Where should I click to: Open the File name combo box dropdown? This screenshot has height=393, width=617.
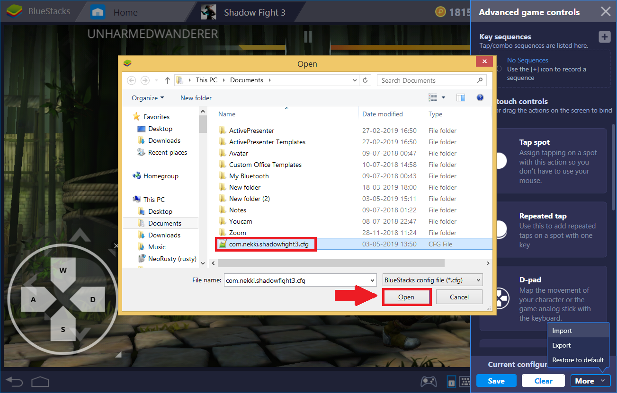(372, 280)
